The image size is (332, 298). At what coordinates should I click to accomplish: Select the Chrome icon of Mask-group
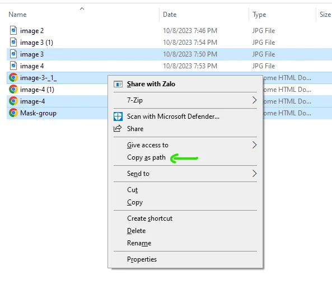[13, 113]
